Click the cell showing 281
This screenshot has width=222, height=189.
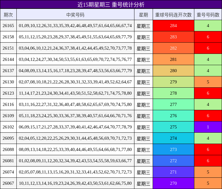173,59
